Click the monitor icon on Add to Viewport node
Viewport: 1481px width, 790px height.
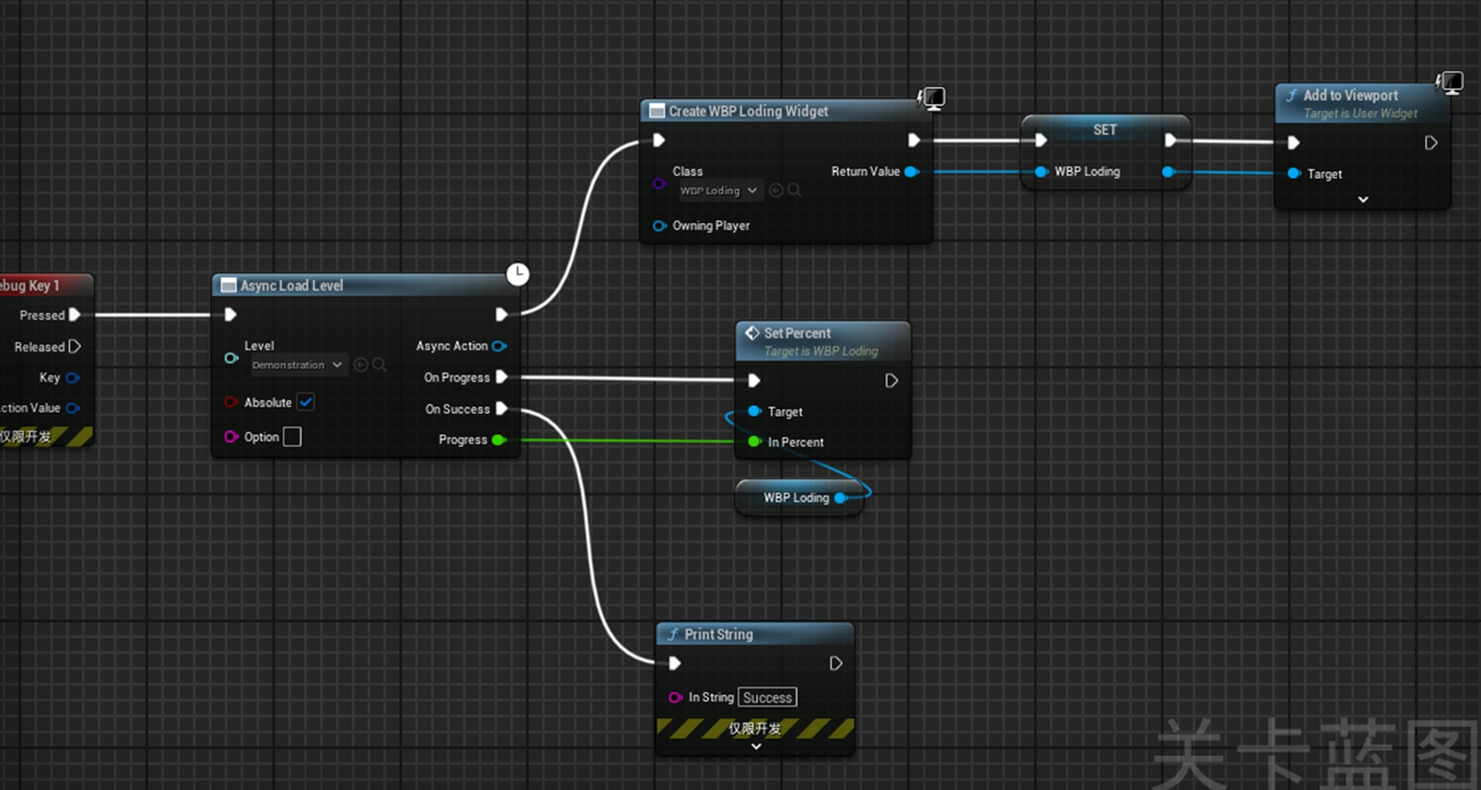[x=1450, y=83]
